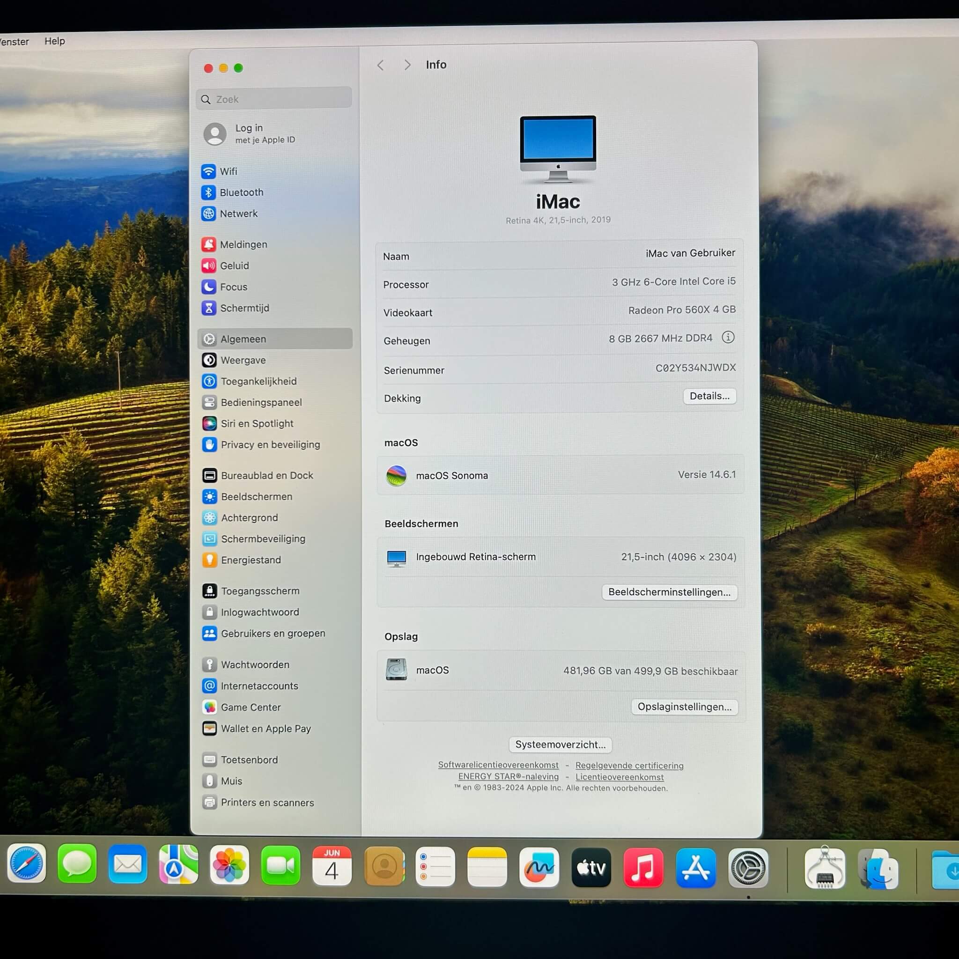Open Systeemoverzicht report
The image size is (959, 959).
(x=561, y=745)
